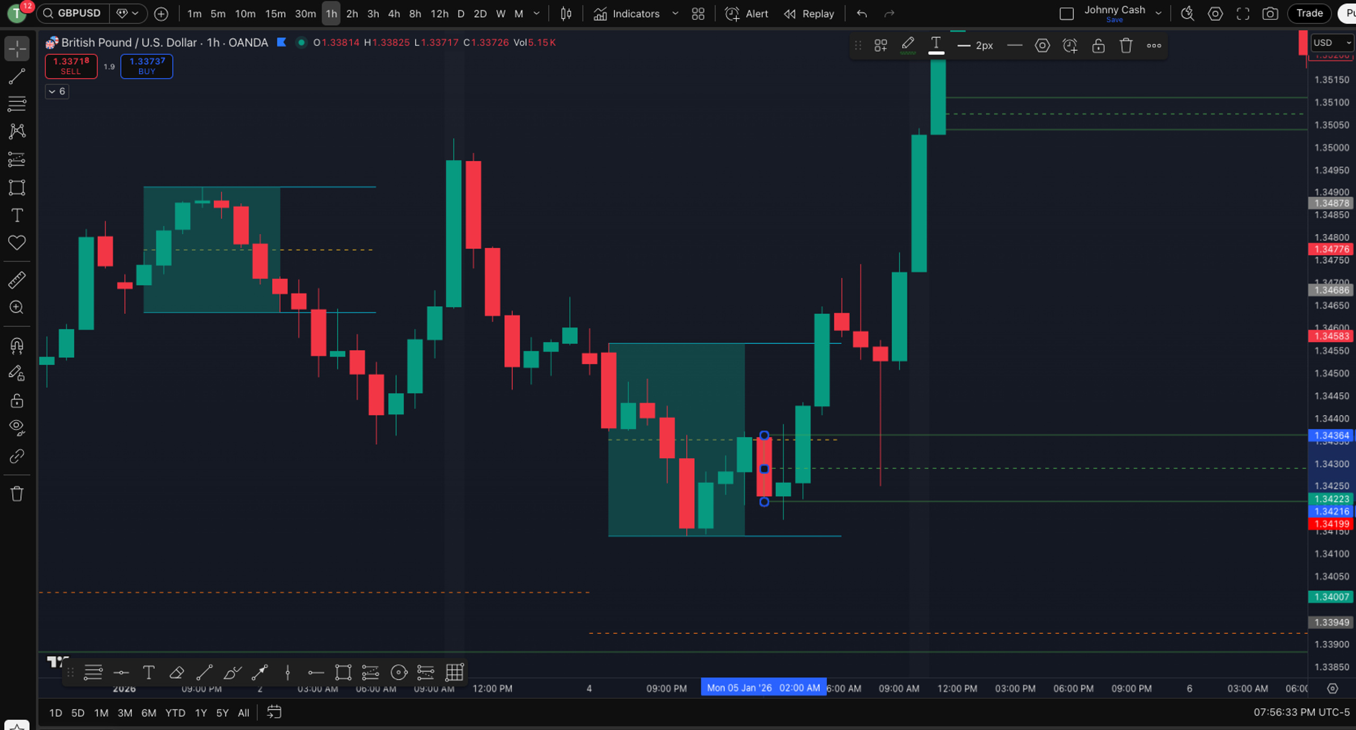
Task: Open the indicators favorites chevron
Action: point(675,14)
